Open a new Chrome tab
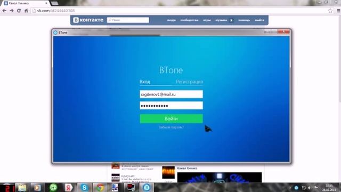341x192 pixels. coord(54,3)
